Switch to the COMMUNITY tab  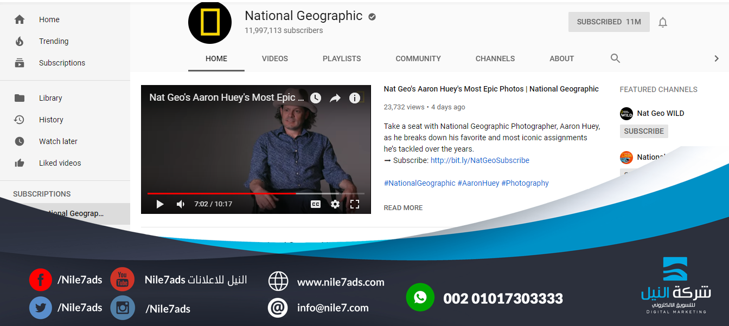(418, 58)
